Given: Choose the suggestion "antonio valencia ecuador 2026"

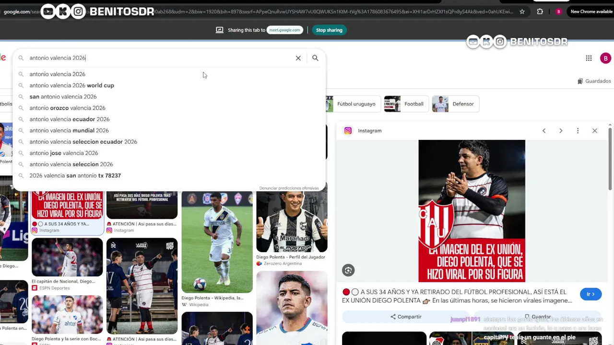Looking at the screenshot, I should tap(169, 119).
